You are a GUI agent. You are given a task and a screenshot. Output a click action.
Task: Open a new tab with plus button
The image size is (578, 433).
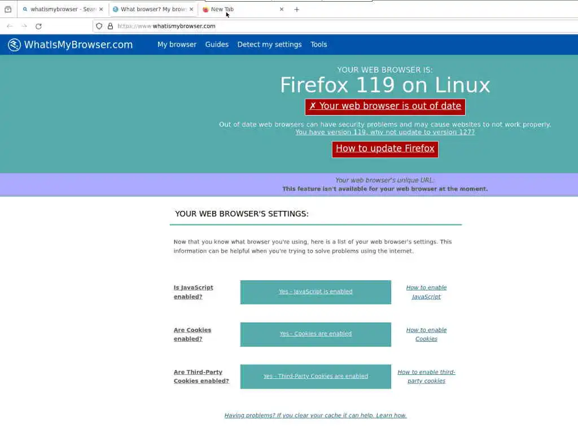coord(297,9)
